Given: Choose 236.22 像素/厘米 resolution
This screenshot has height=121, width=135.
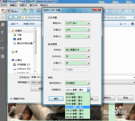Looking at the screenshot, I should point(77,110).
